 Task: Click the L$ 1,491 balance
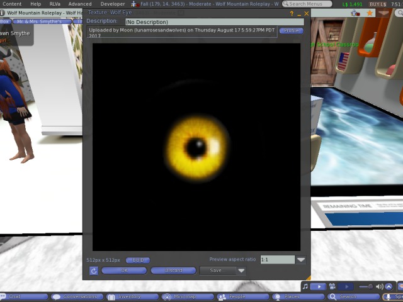pos(353,4)
